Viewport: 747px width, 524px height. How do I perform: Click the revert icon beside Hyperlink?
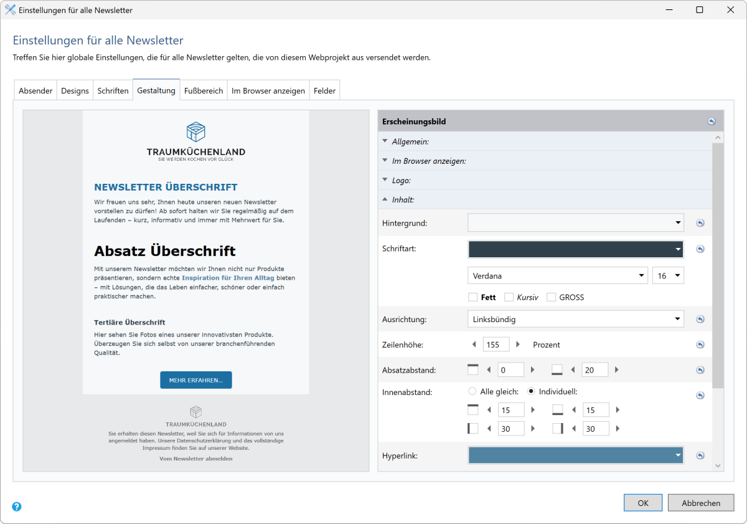point(700,455)
